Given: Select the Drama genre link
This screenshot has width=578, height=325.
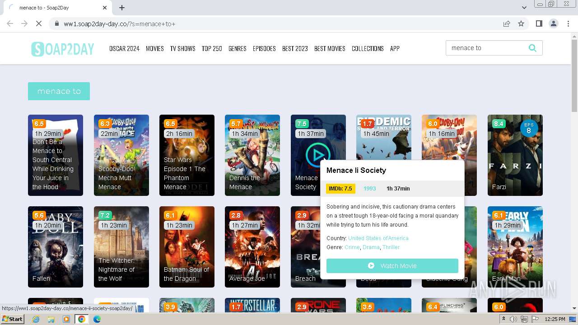Looking at the screenshot, I should pos(371,247).
